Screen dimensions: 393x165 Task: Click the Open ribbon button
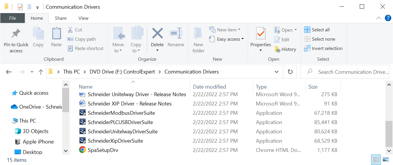285,30
